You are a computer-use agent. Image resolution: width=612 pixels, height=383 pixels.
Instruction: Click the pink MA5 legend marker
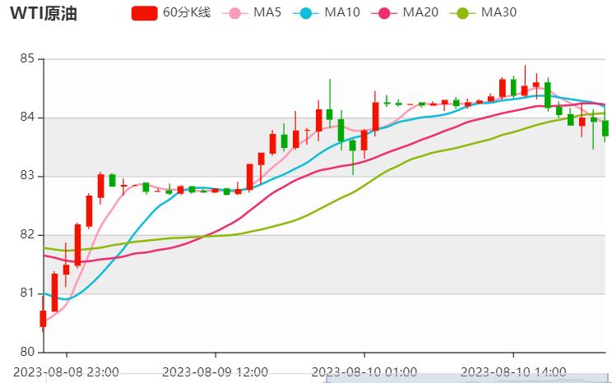234,13
